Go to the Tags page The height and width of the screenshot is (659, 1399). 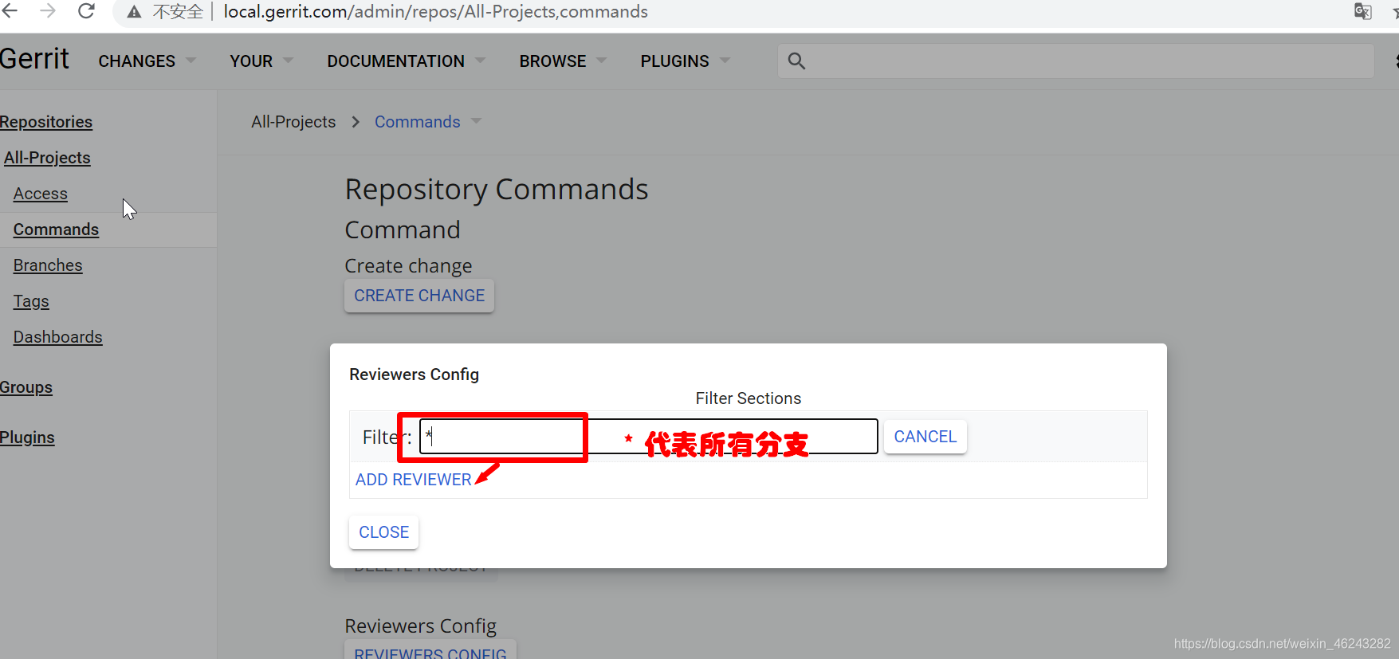pyautogui.click(x=31, y=301)
